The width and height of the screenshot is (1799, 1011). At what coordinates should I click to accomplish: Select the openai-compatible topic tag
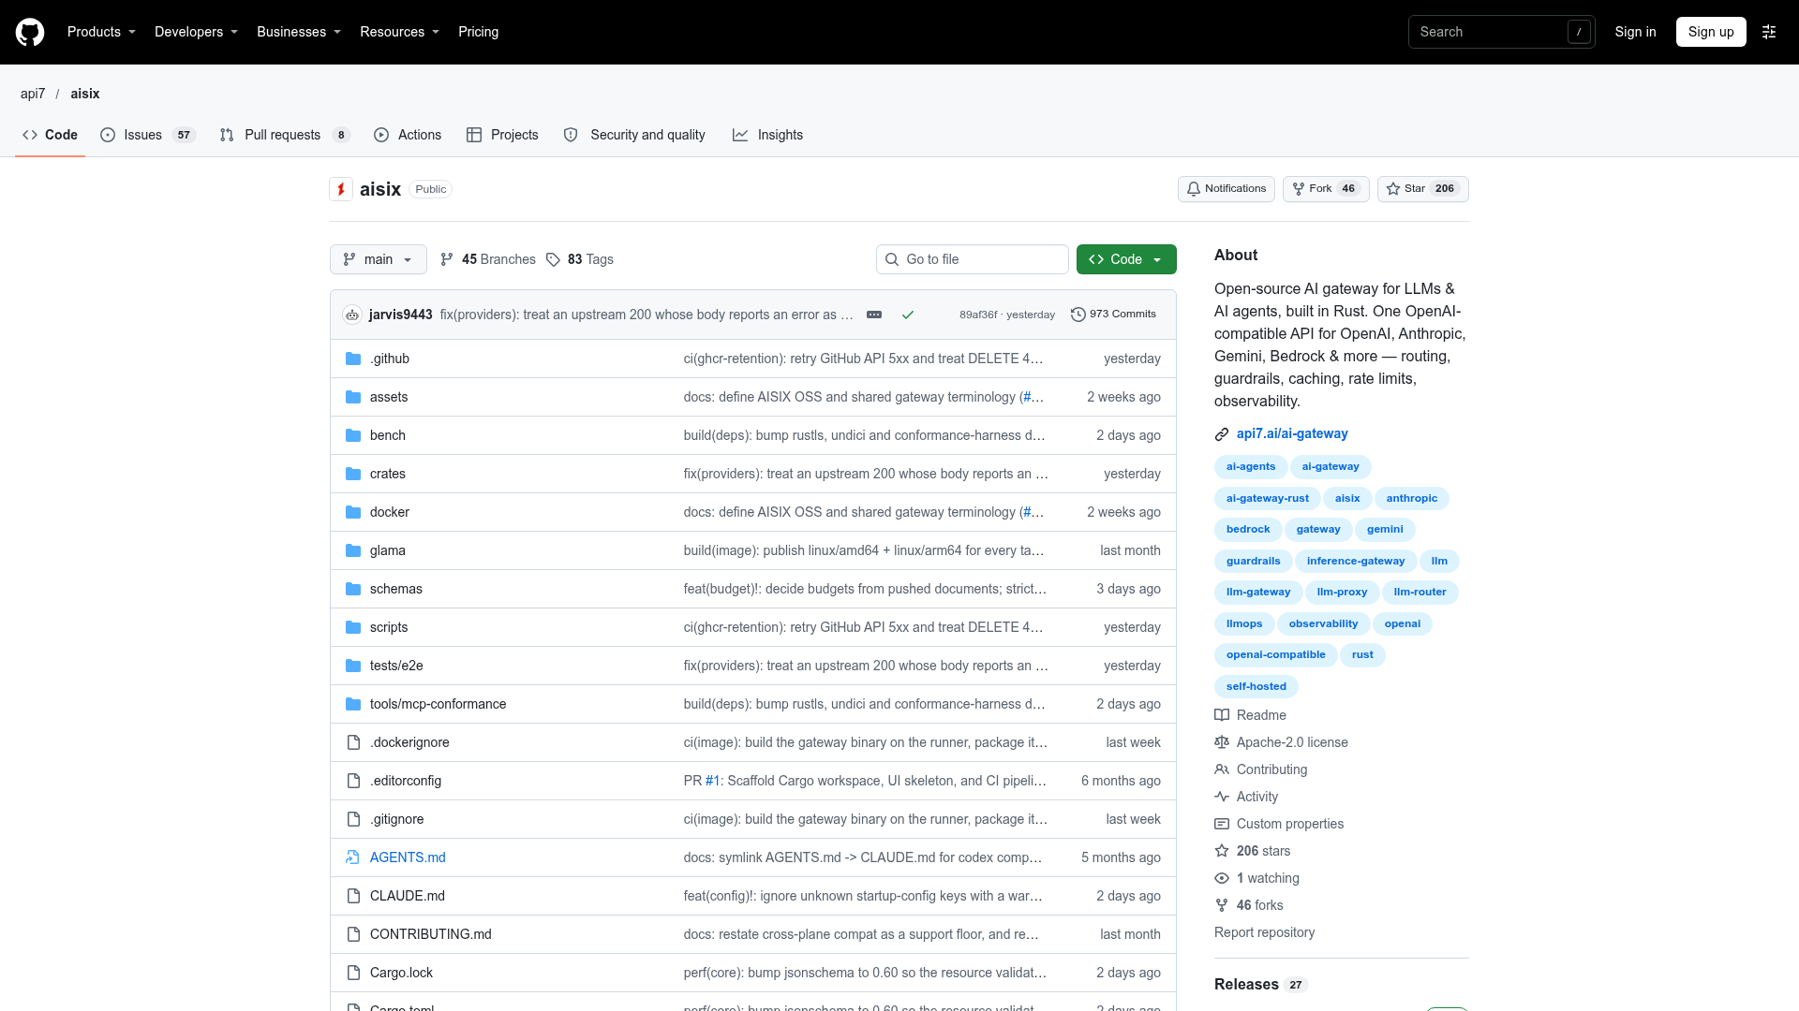(1276, 655)
